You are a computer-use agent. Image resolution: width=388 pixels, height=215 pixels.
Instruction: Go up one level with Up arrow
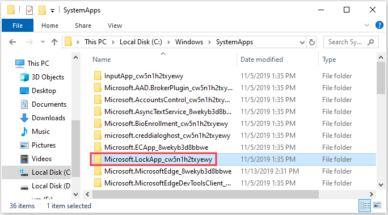[x=54, y=42]
